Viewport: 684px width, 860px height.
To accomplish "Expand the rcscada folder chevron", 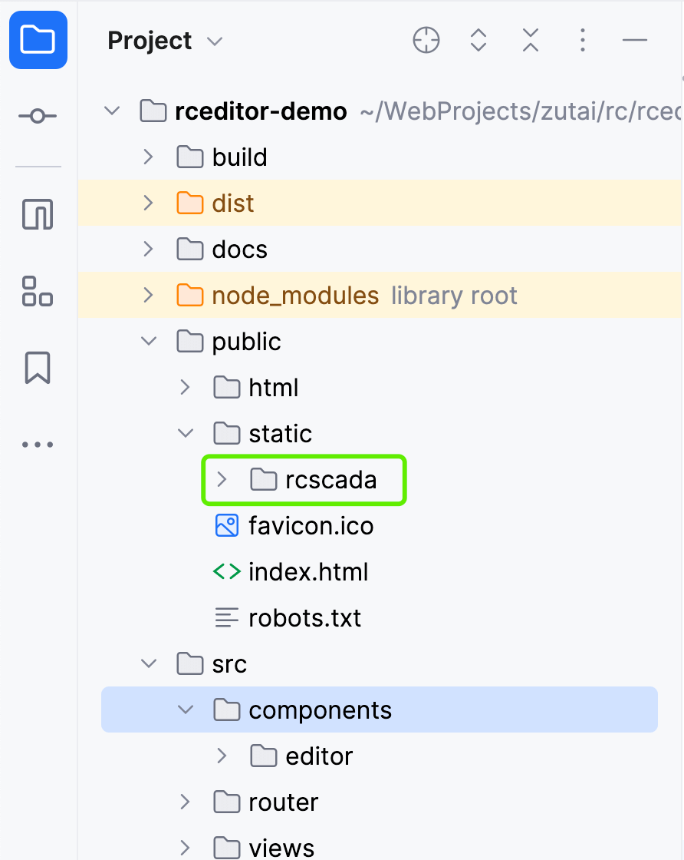I will click(222, 480).
